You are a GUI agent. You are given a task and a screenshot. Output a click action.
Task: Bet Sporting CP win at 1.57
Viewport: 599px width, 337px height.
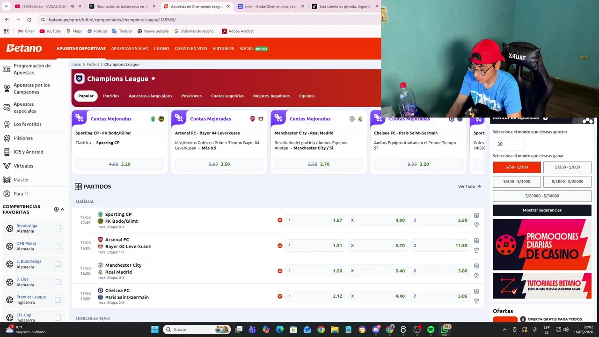click(315, 220)
